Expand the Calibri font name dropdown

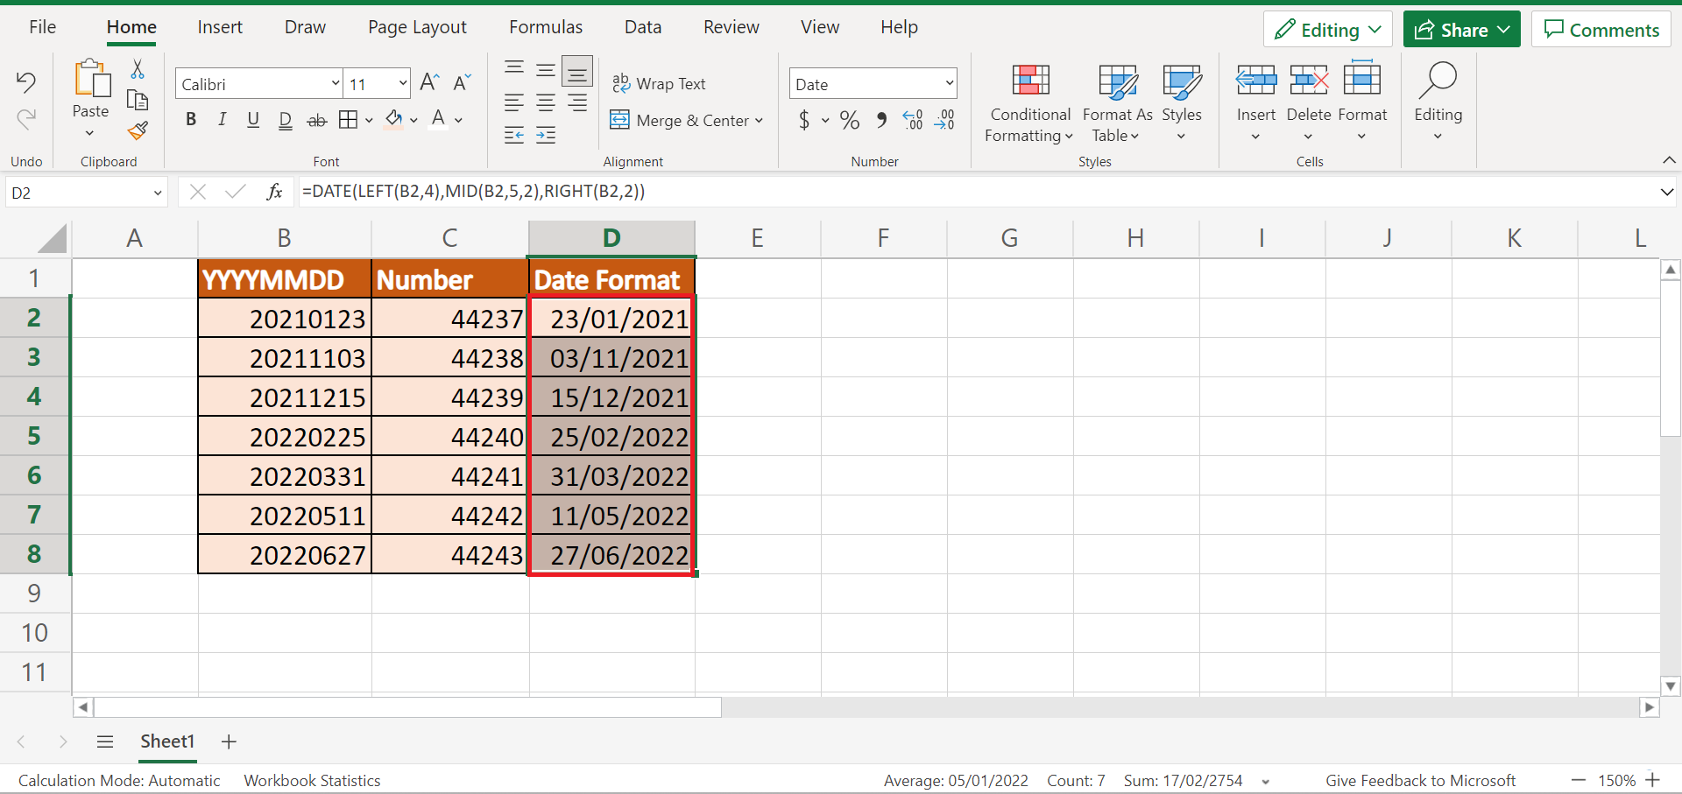pos(335,84)
